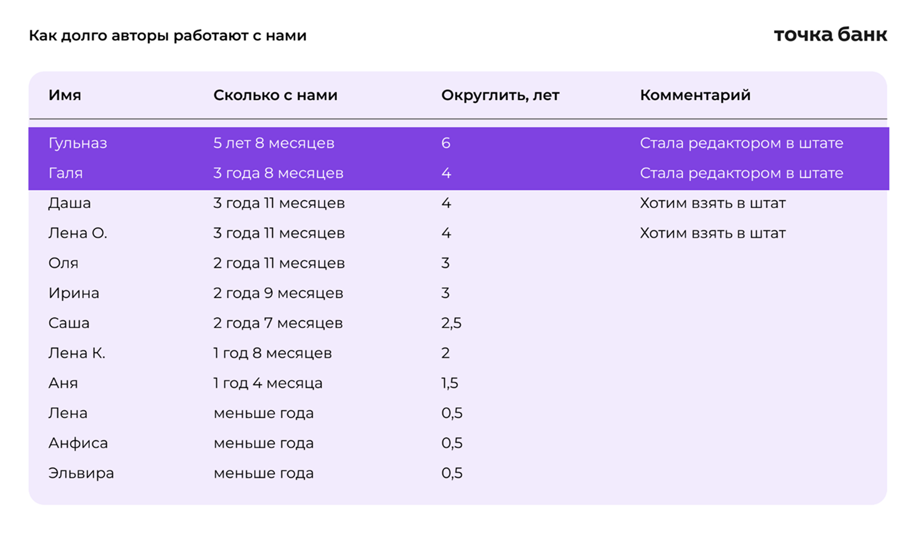Select the name cell «Галя»
Viewport: 918px width, 533px height.
click(65, 173)
